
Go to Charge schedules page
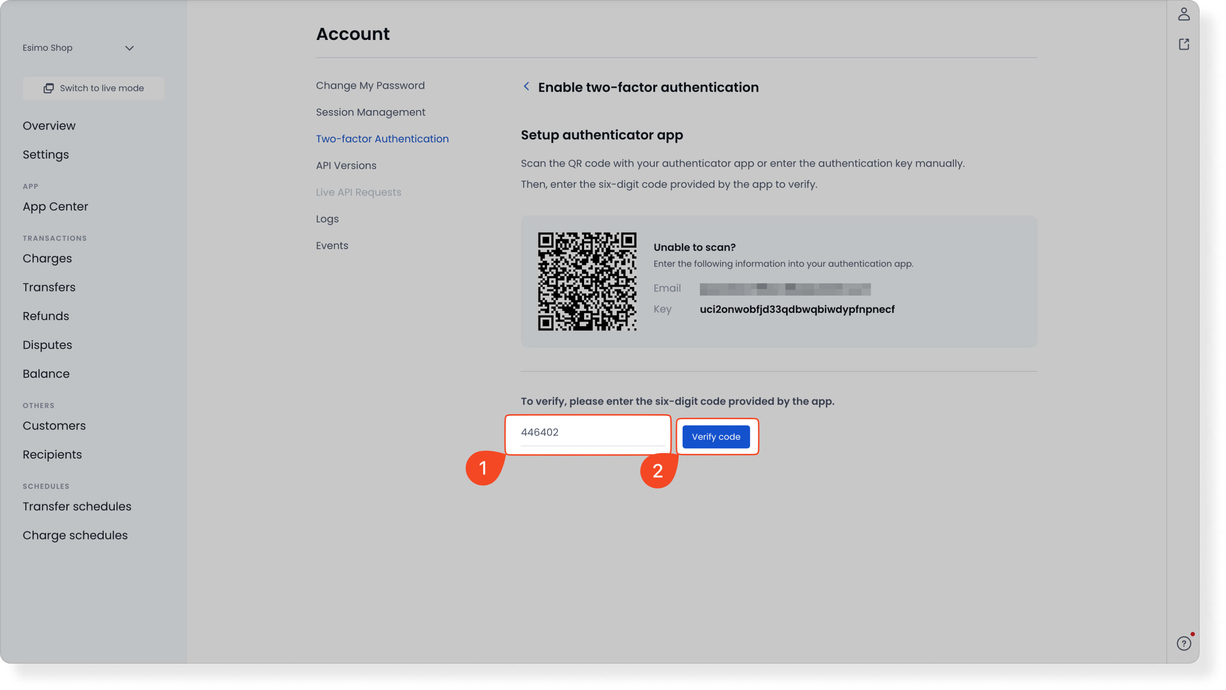(x=75, y=535)
